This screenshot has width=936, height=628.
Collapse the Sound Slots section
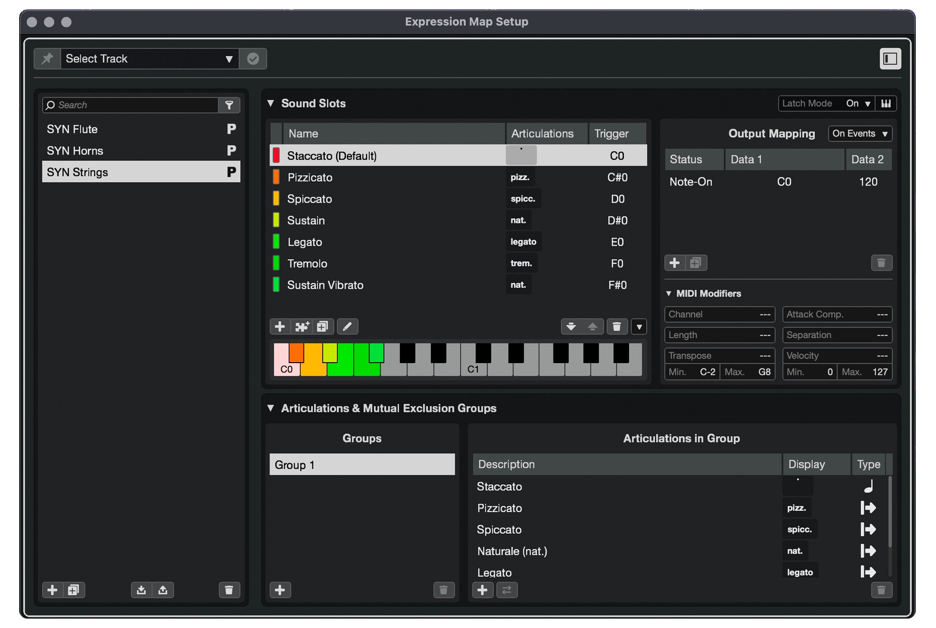coord(271,103)
